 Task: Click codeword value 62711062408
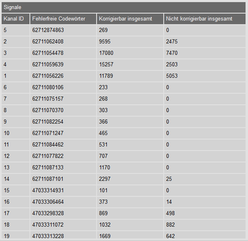48,42
